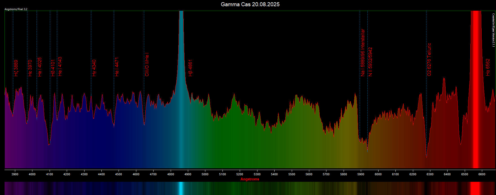Select the 4100 axis tick label
This screenshot has height=195, width=496.
pos(50,174)
